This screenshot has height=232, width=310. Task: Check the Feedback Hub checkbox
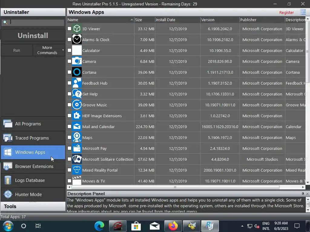69,83
